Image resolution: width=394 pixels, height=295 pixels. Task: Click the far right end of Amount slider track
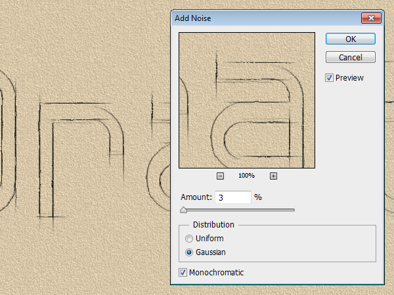pyautogui.click(x=294, y=210)
